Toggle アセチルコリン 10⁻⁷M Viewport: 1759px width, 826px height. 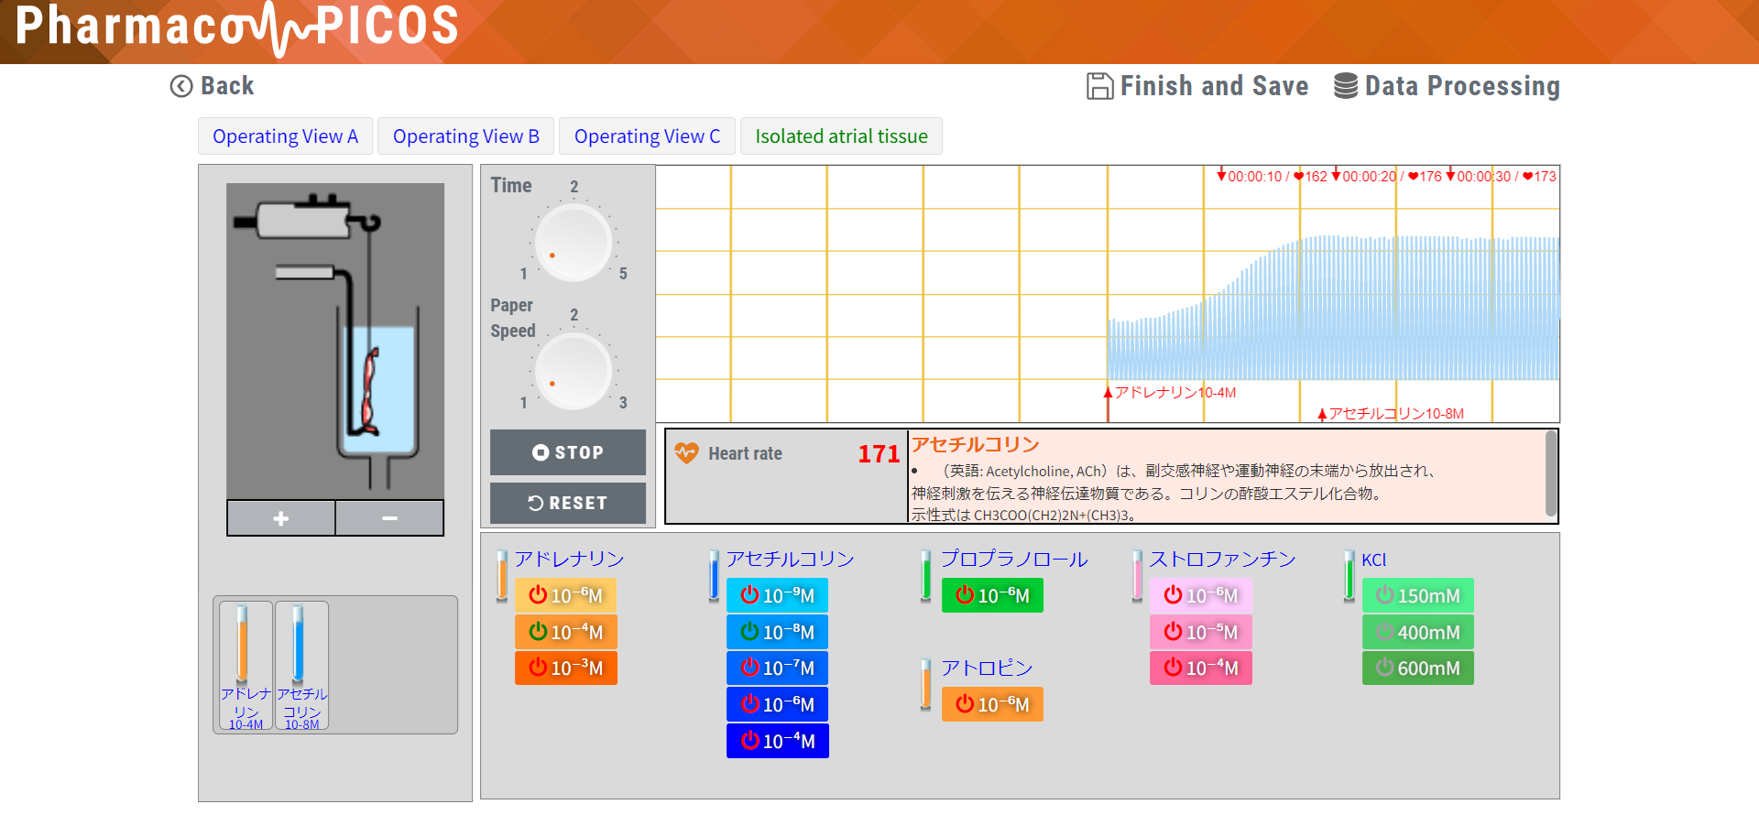[x=778, y=668]
